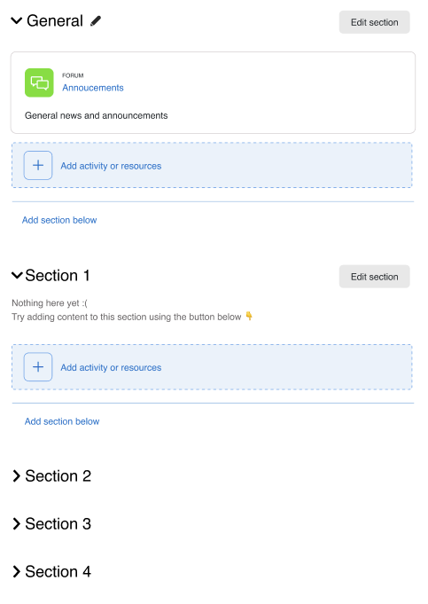Open the Annoucements forum link

(x=93, y=88)
